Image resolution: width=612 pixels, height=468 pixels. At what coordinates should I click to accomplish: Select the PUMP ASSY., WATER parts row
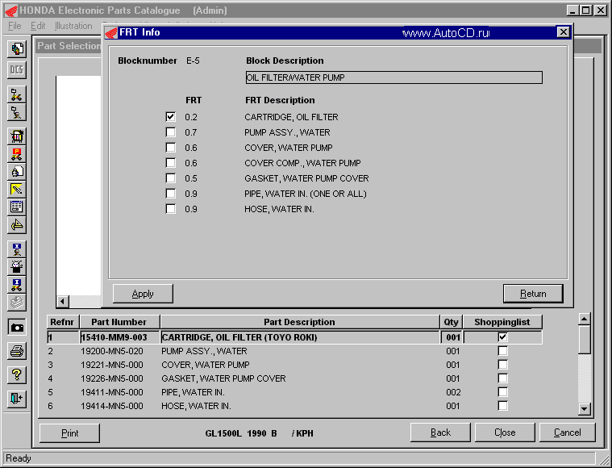(x=294, y=351)
